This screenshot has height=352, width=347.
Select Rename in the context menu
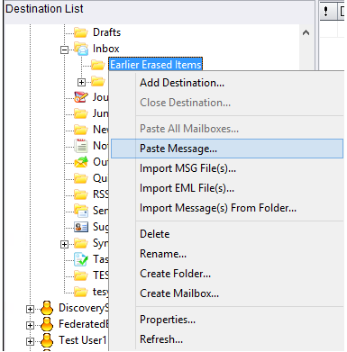click(227, 254)
